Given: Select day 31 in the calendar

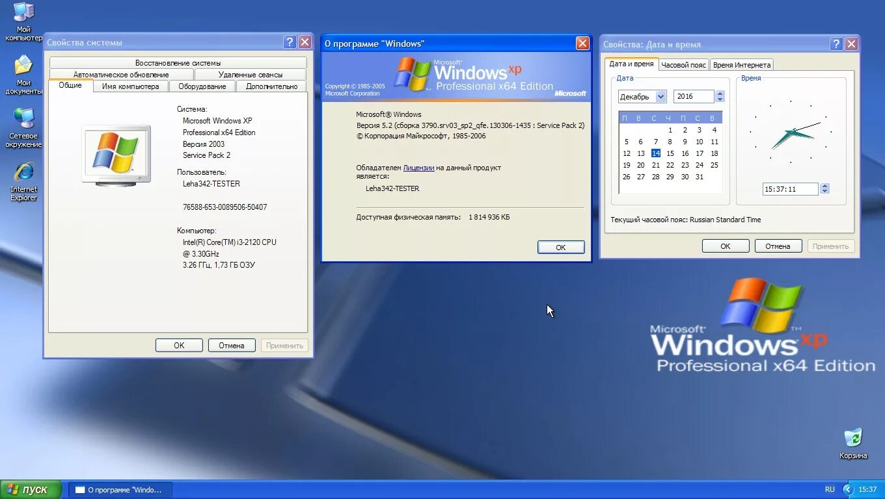Looking at the screenshot, I should tap(700, 177).
